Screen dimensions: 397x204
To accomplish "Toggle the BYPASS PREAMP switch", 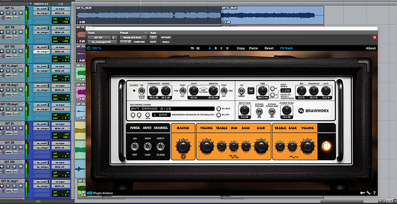I will click(x=259, y=111).
